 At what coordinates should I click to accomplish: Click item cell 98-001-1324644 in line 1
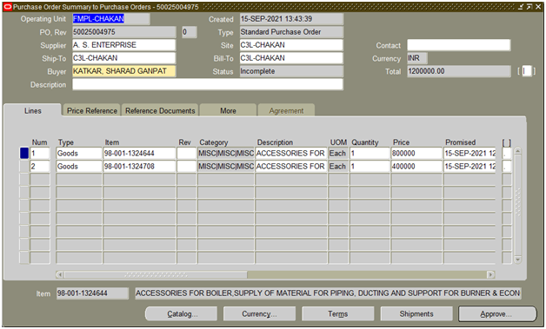pyautogui.click(x=139, y=153)
